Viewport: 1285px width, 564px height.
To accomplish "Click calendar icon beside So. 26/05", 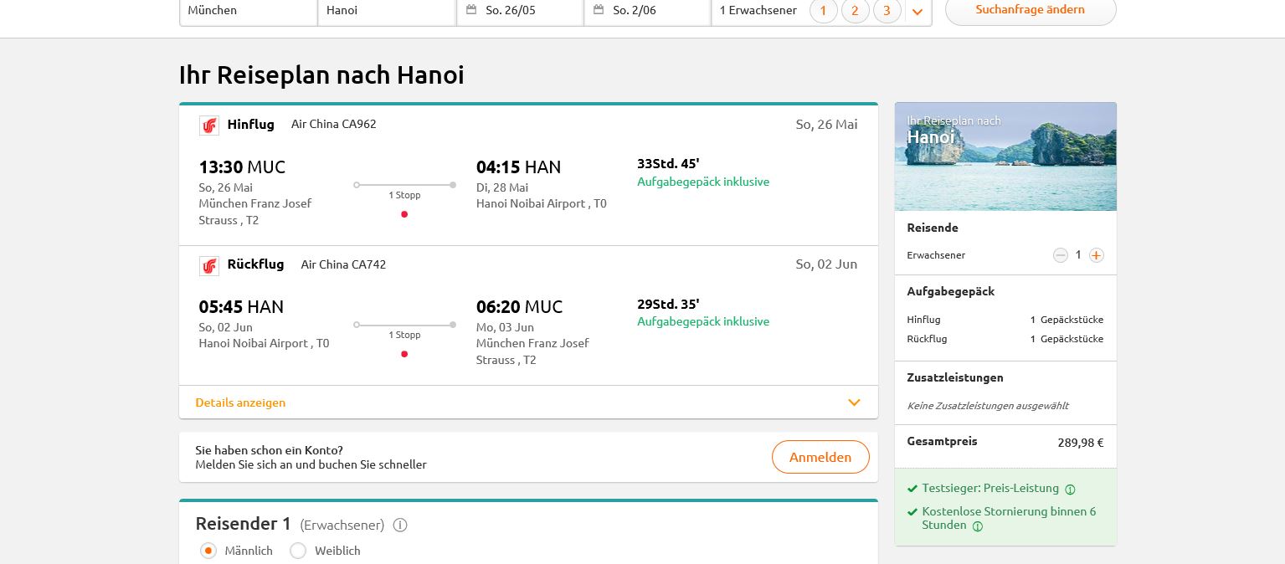I will pos(471,10).
